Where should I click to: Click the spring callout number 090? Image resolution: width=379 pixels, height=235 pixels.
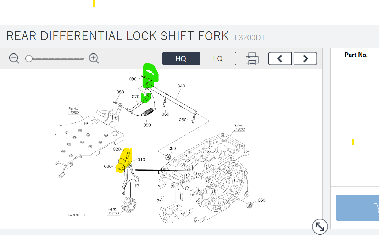(147, 125)
